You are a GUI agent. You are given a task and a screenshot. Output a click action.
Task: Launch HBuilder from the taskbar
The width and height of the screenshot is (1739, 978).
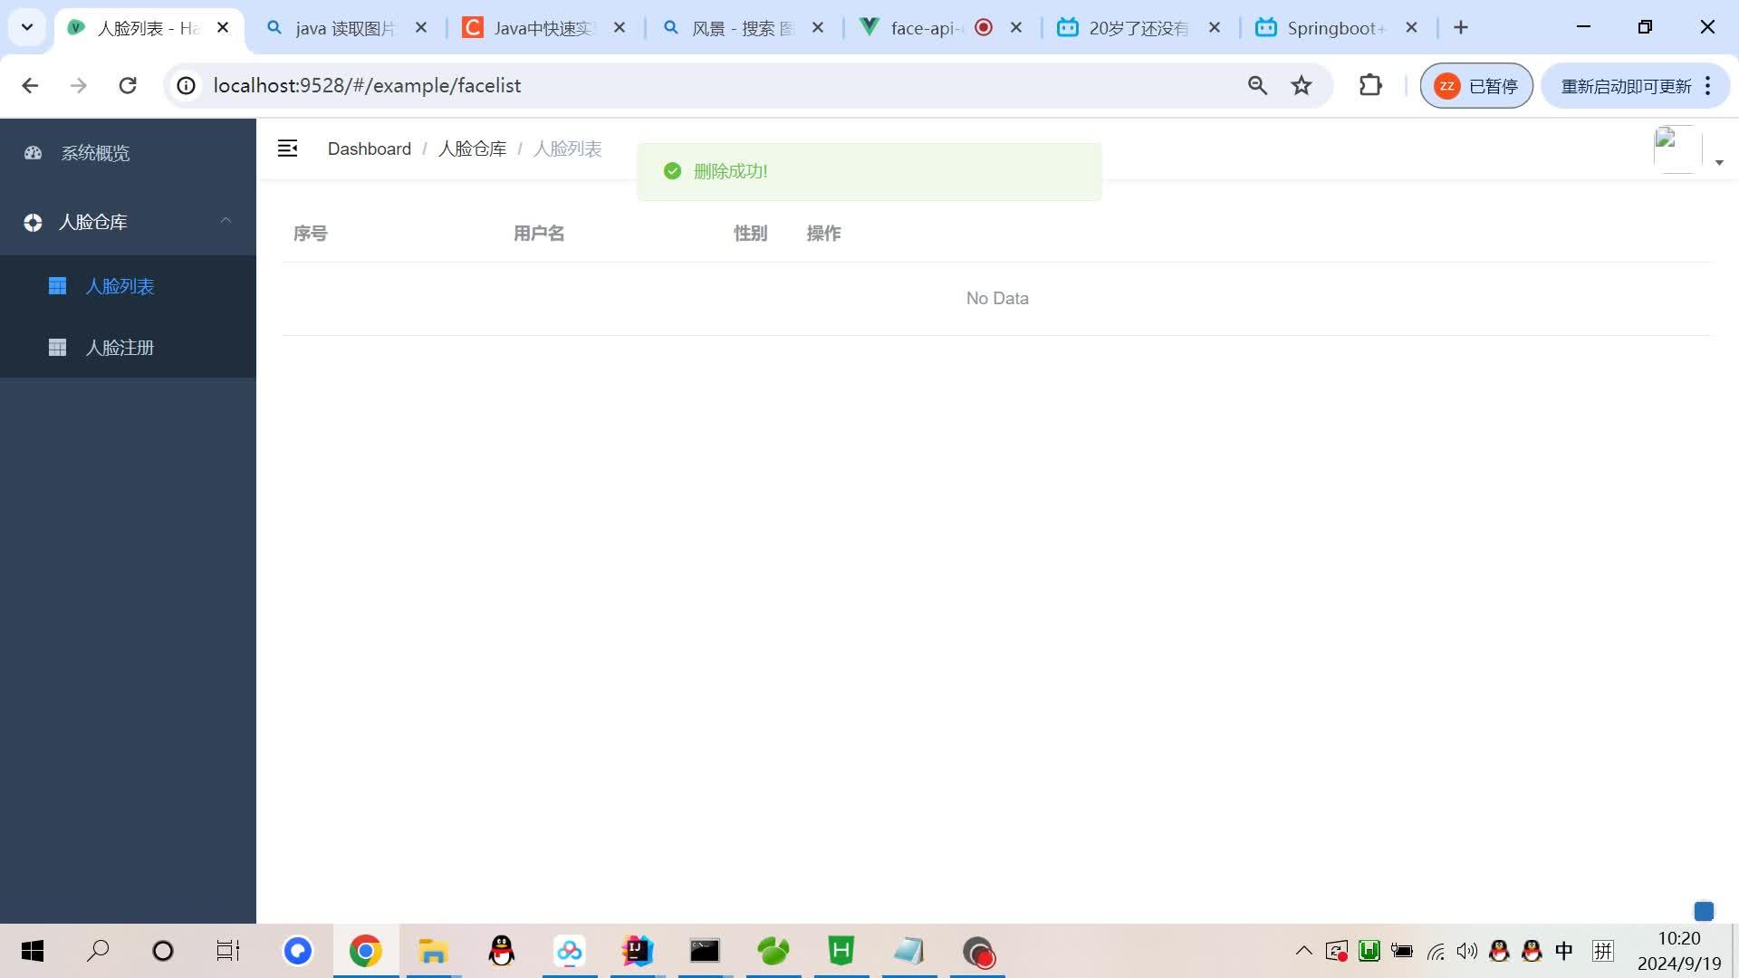point(841,951)
